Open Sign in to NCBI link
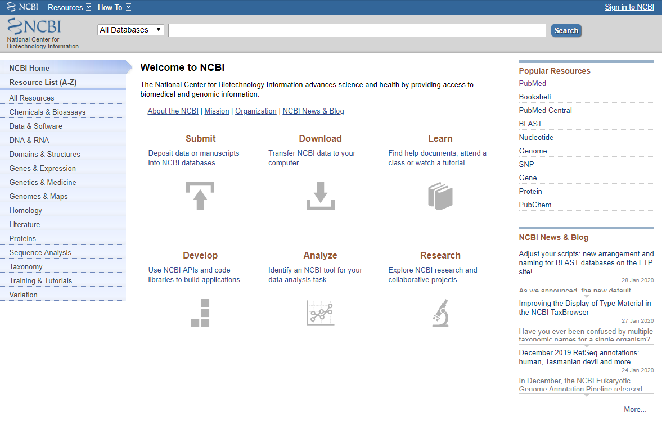Image resolution: width=662 pixels, height=421 pixels. click(x=629, y=7)
